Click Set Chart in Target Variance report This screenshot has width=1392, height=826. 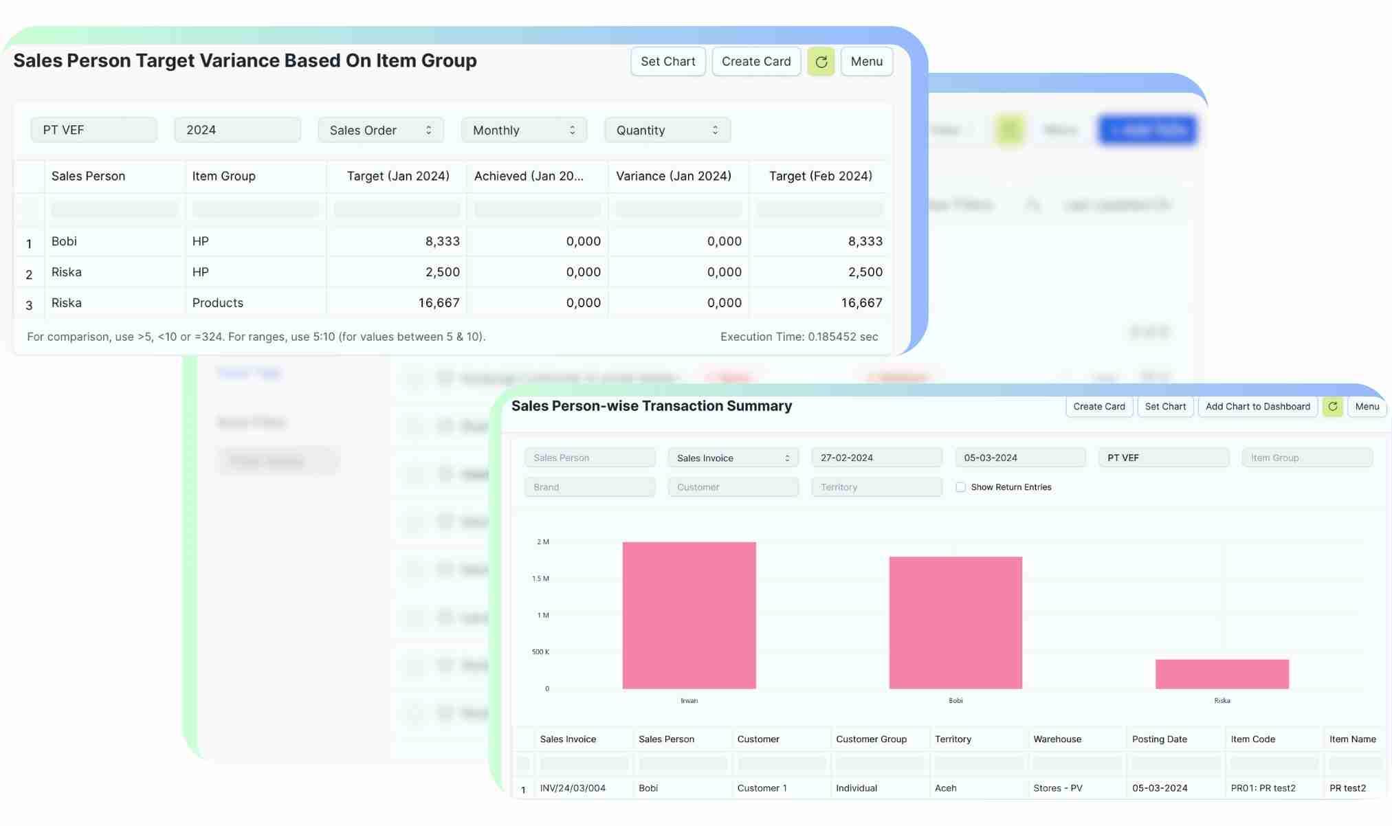click(667, 62)
